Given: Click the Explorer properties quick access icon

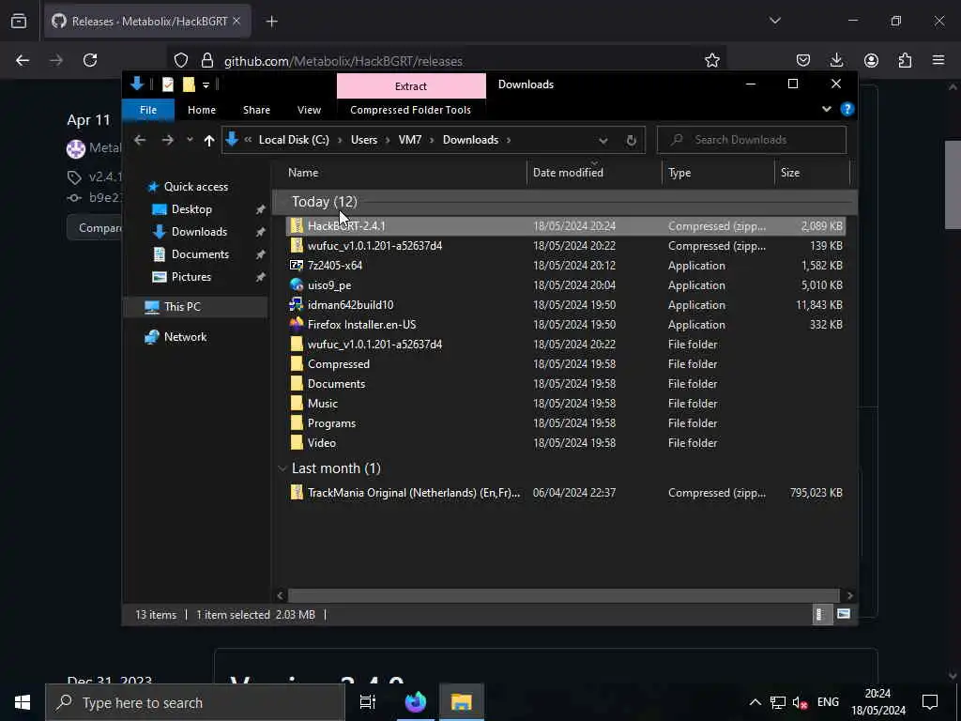Looking at the screenshot, I should coord(167,84).
